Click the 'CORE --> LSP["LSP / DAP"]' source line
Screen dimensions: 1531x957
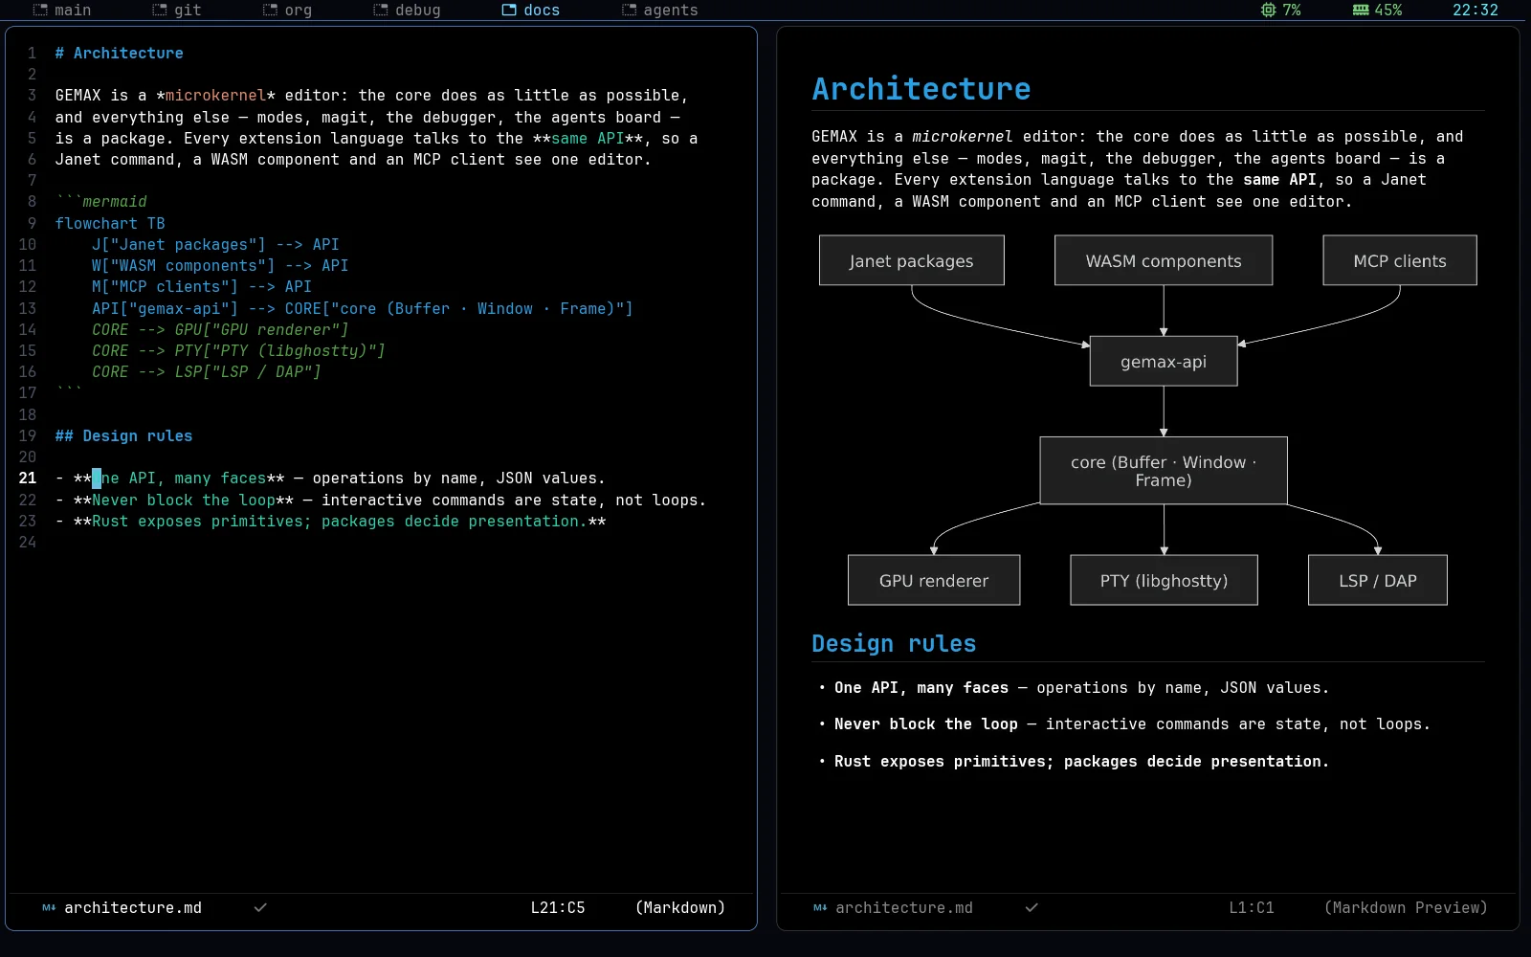(207, 371)
